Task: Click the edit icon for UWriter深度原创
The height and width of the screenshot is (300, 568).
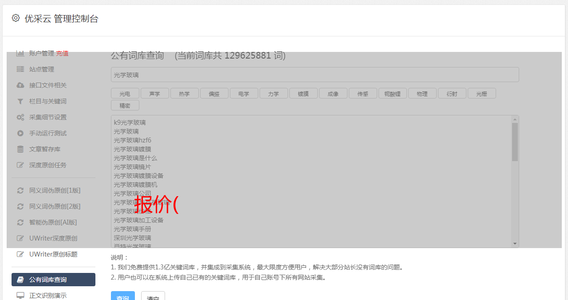Action: [20, 238]
